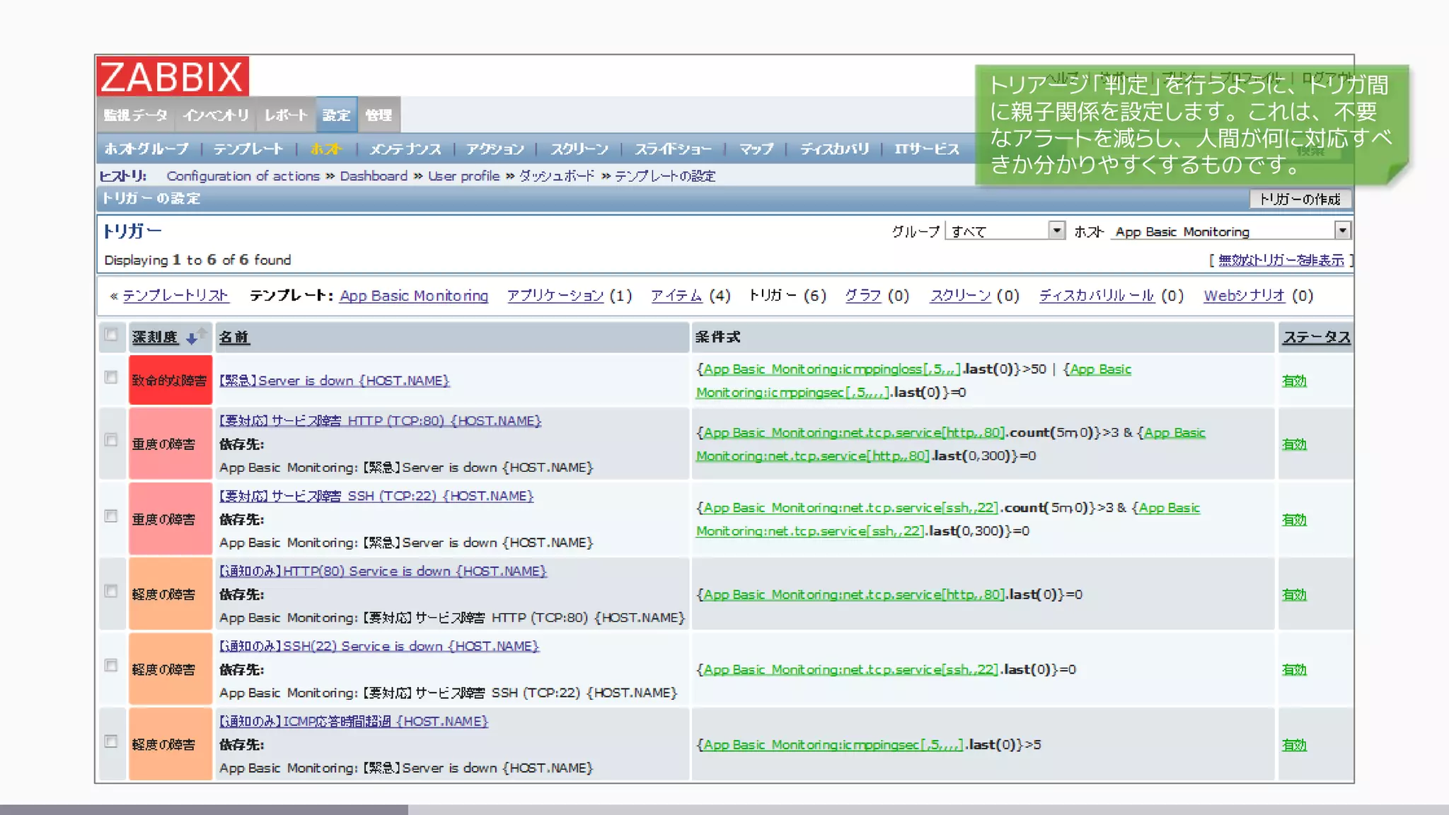The height and width of the screenshot is (815, 1449).
Task: Open the 設定 configuration tab
Action: click(336, 115)
